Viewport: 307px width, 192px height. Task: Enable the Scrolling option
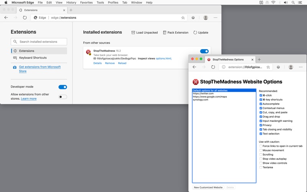point(261,155)
